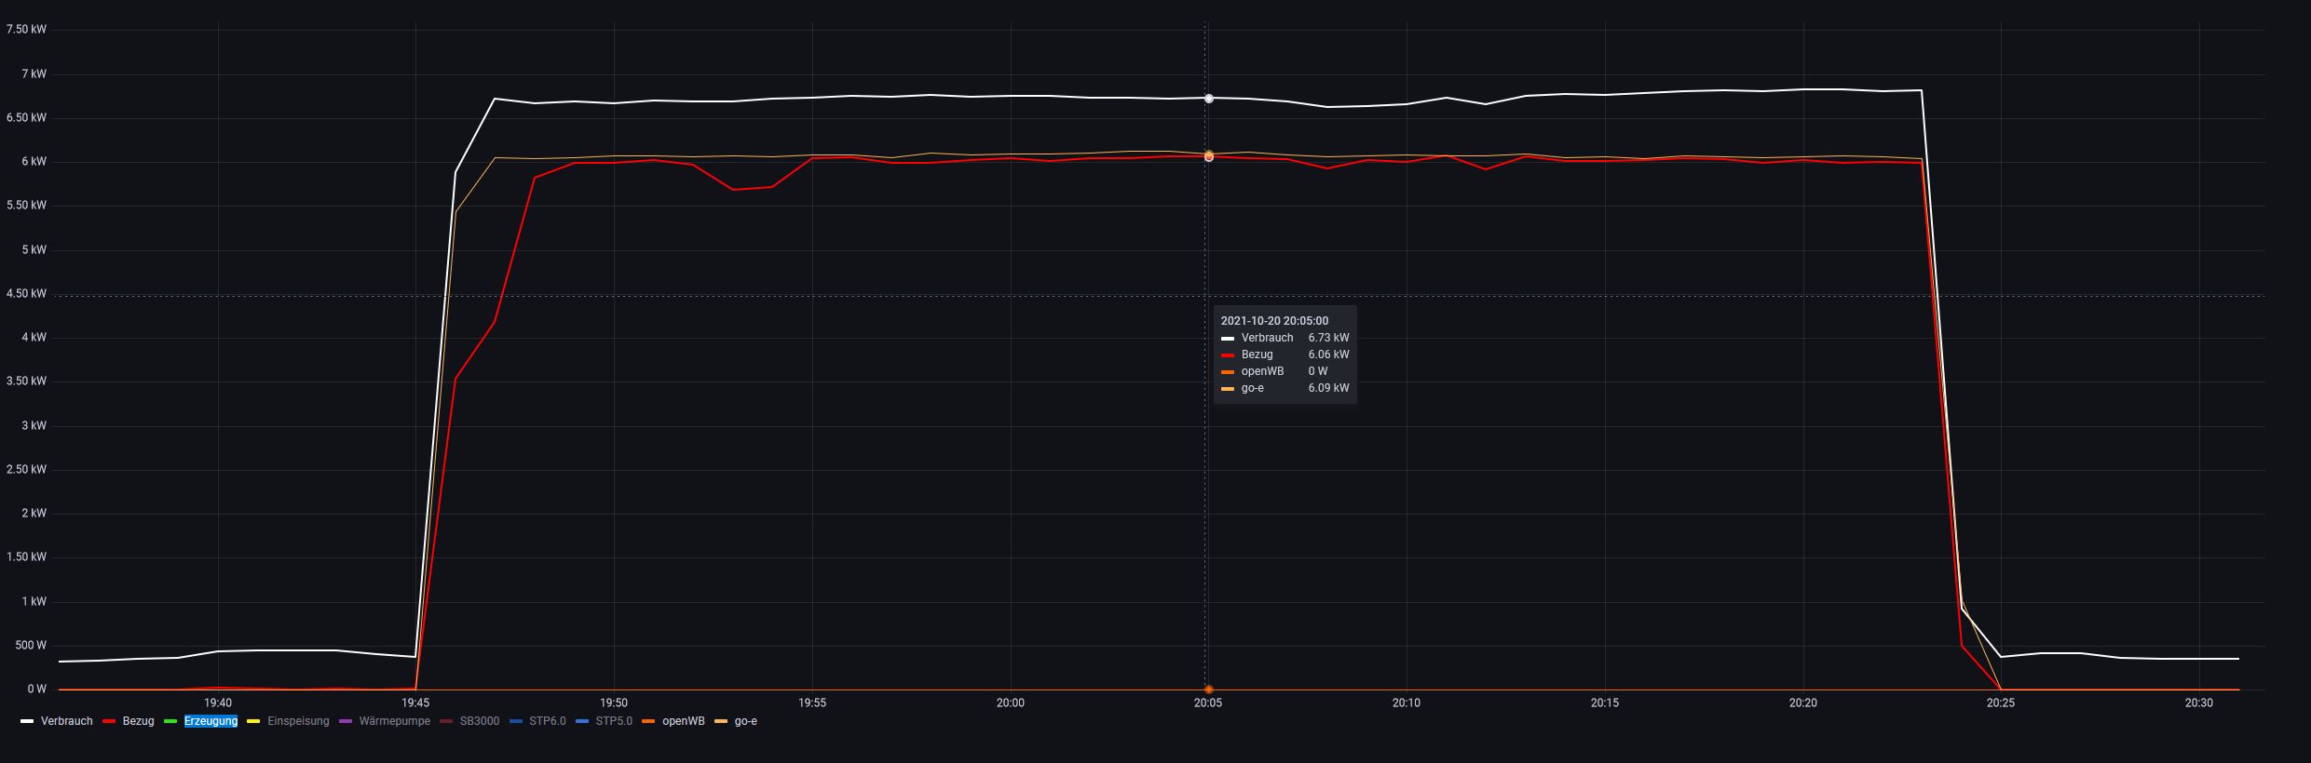Click the 20:15 time axis label
This screenshot has height=763, width=2311.
[1605, 703]
